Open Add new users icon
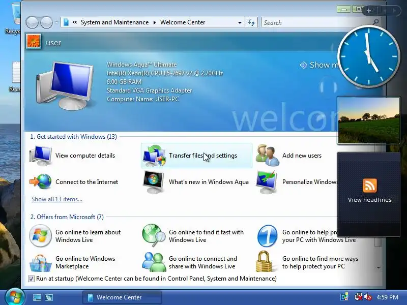This screenshot has width=407, height=305. [268, 155]
